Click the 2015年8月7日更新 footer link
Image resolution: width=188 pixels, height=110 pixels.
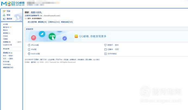pos(32,59)
